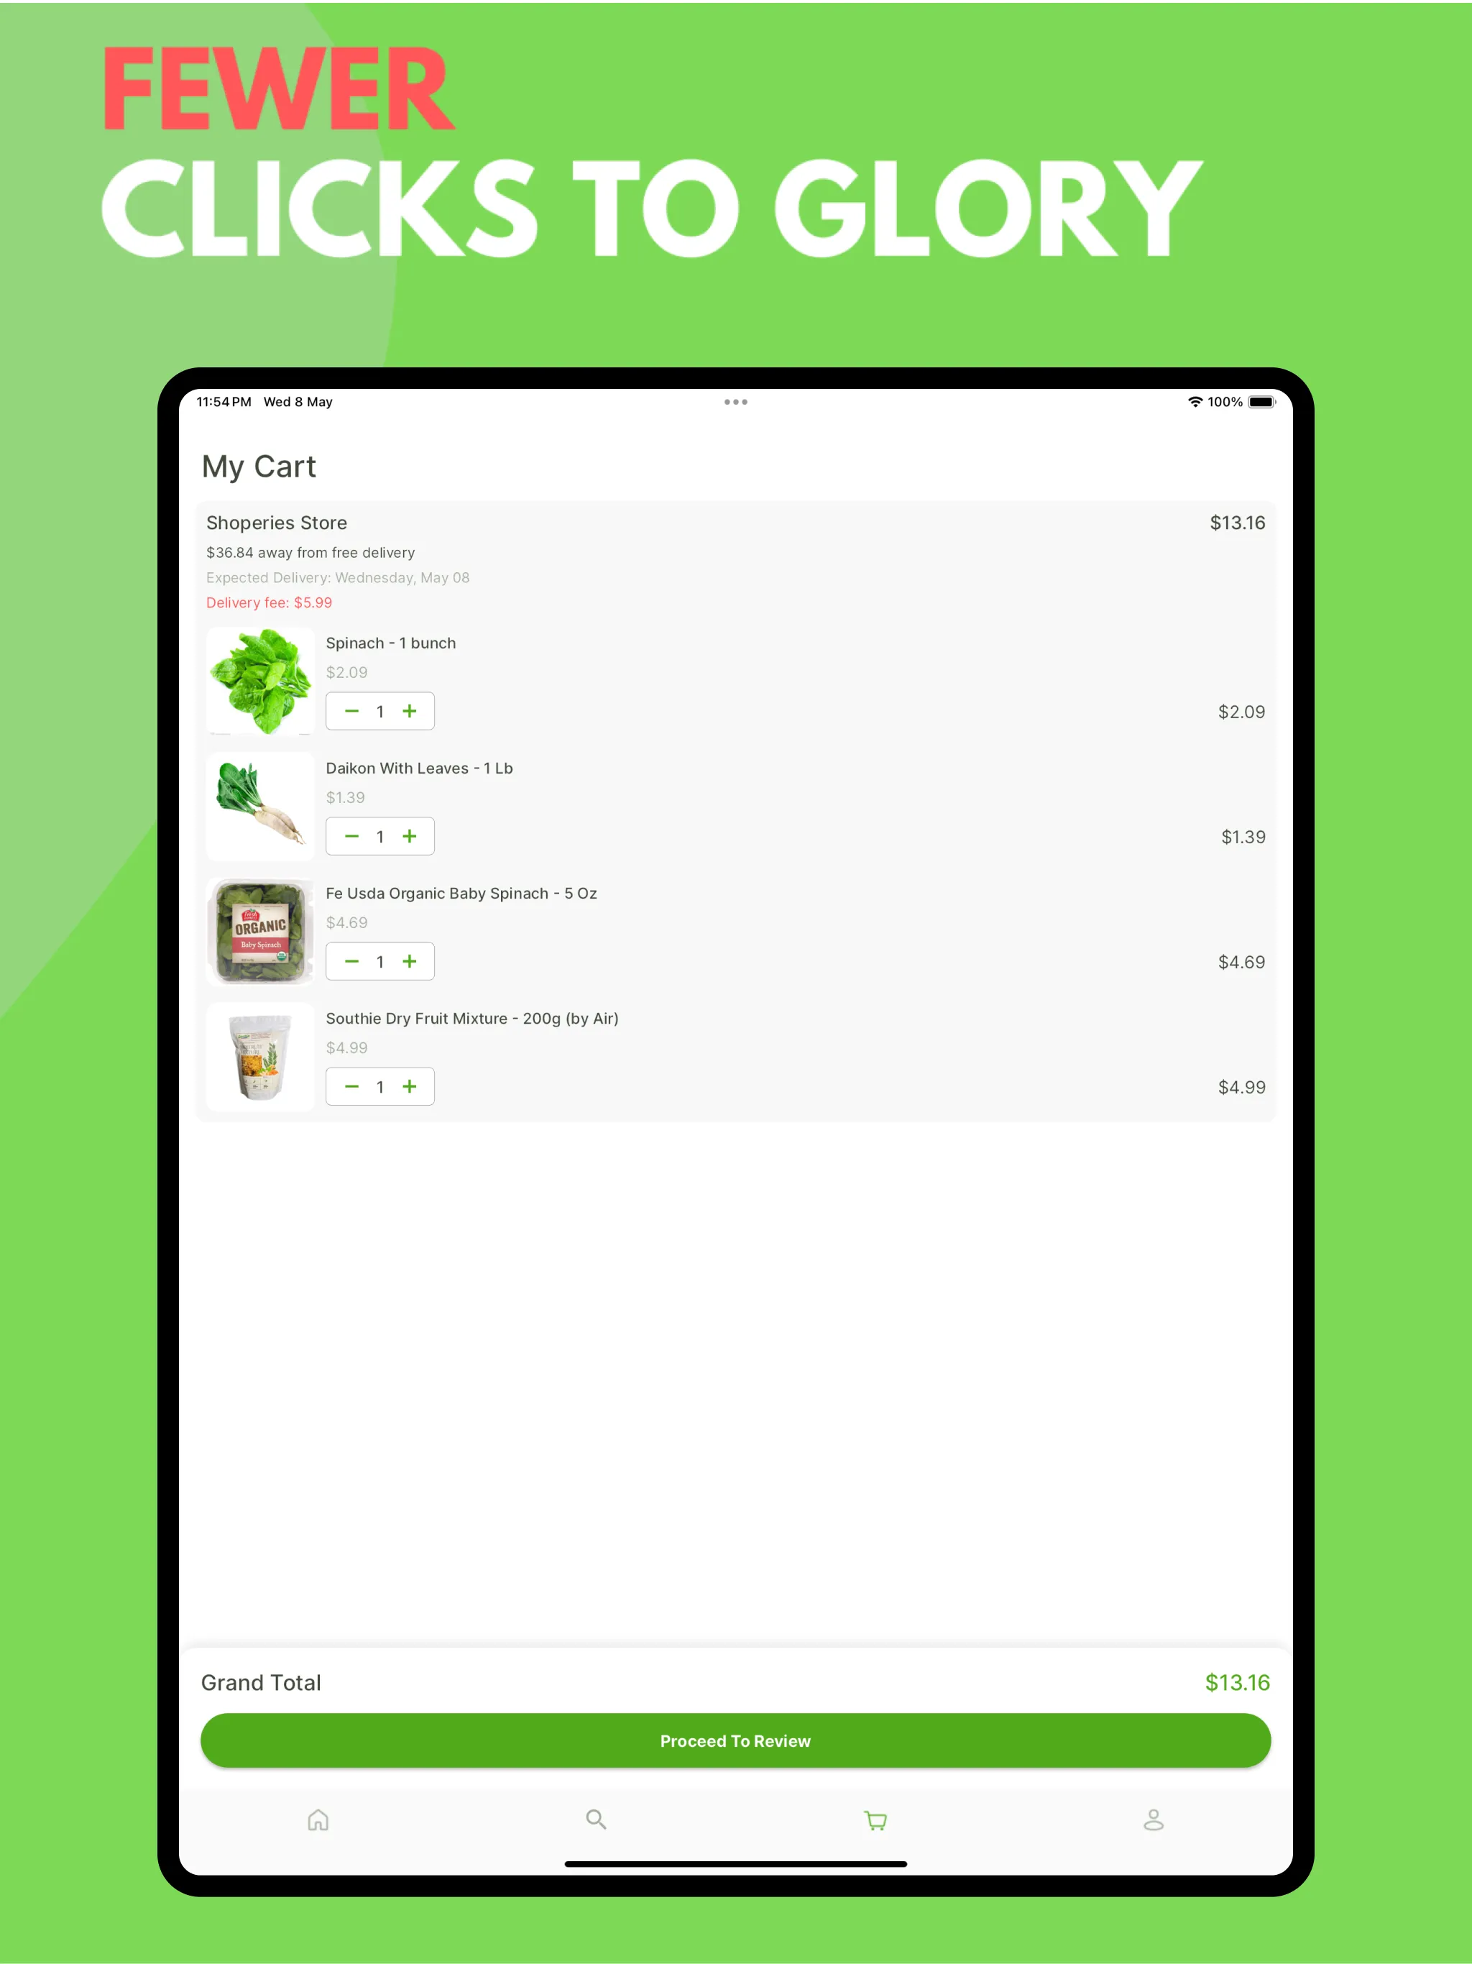Tap the Search icon in bottom navigation
Screen dimensions: 1472x1964
coord(595,1820)
